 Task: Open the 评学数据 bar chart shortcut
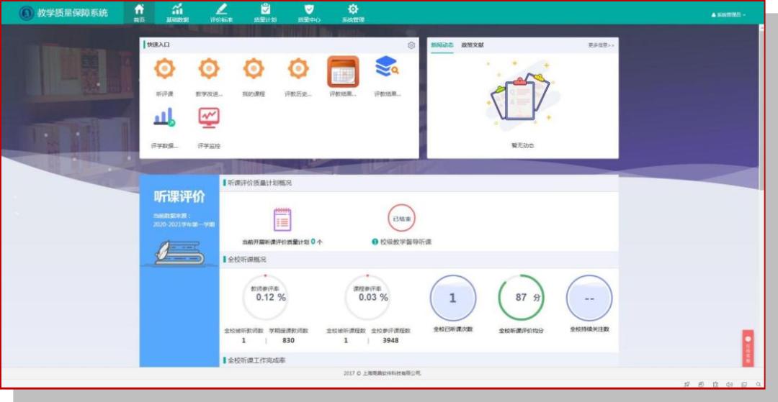tap(164, 117)
